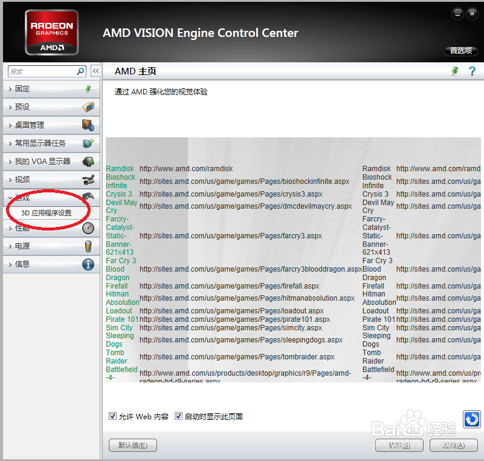
Task: Open the green Battlefield -4- link
Action: 121,373
